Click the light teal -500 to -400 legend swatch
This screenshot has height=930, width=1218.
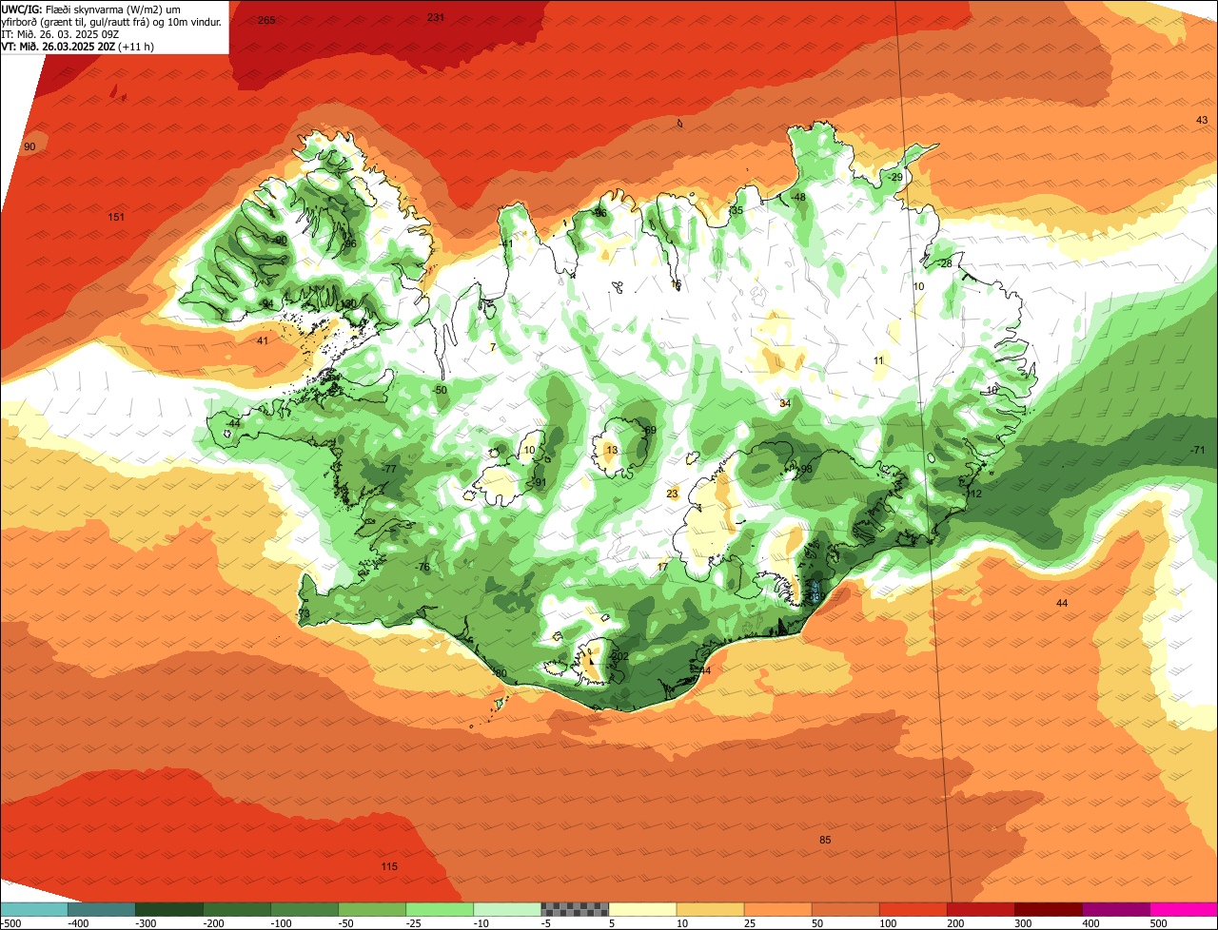(34, 909)
